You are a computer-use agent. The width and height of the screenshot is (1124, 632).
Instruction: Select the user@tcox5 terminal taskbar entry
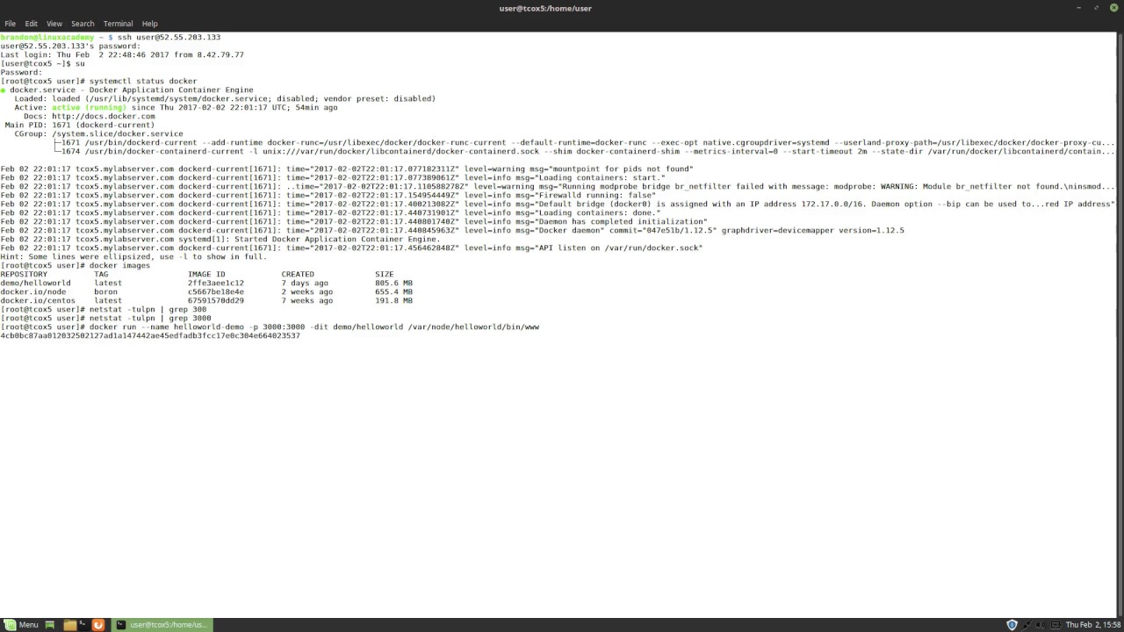tap(162, 625)
